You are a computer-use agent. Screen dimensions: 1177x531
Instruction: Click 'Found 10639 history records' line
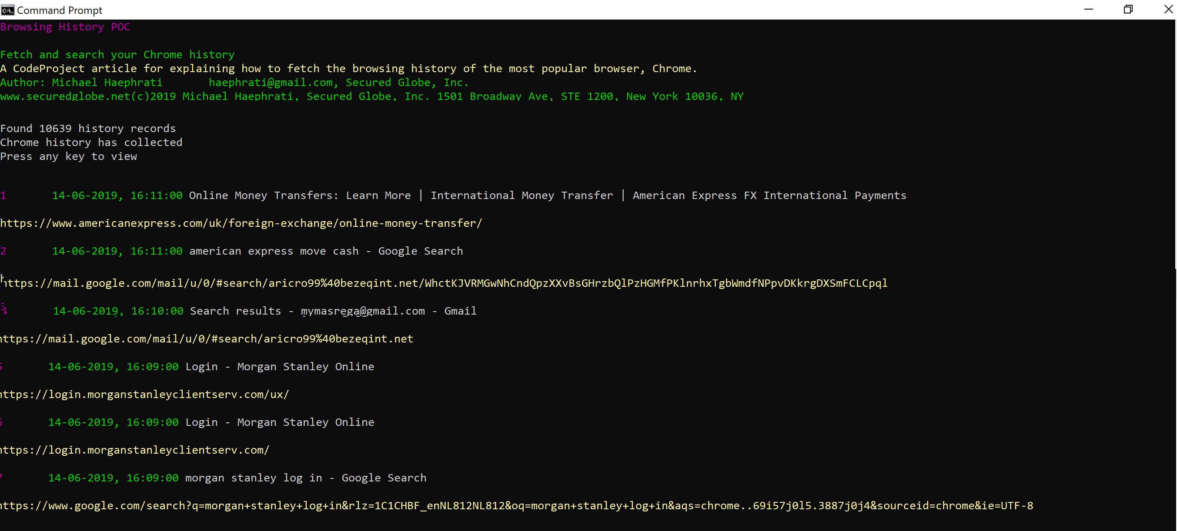[x=88, y=128]
